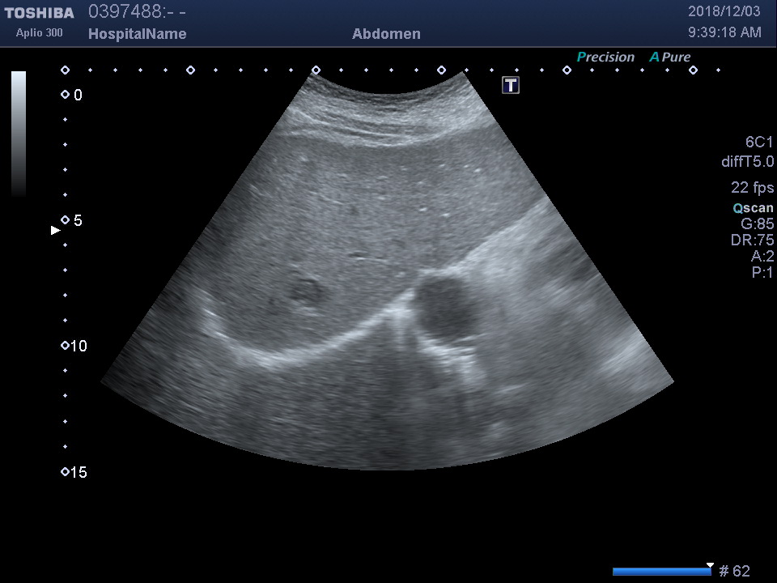
Task: Click the TOSHIBA logo
Action: (39, 13)
